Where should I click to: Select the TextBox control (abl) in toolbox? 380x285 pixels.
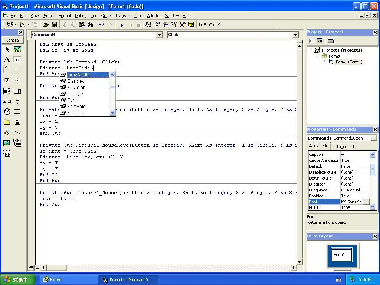[x=17, y=60]
